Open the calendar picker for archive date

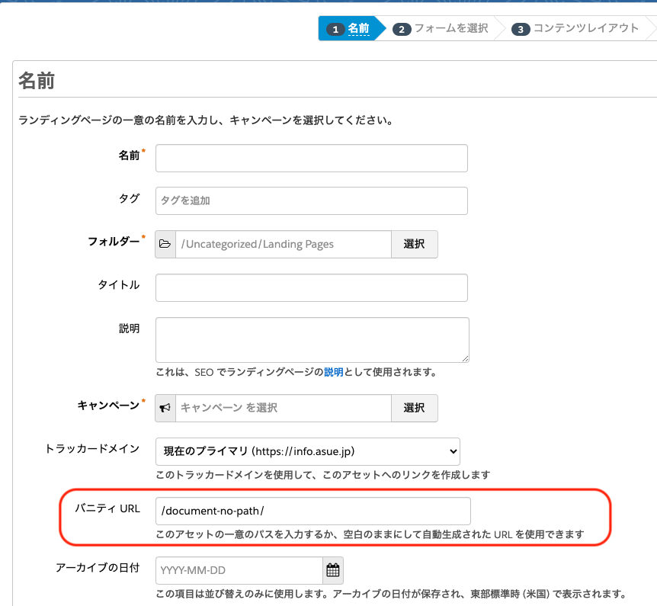pyautogui.click(x=333, y=570)
